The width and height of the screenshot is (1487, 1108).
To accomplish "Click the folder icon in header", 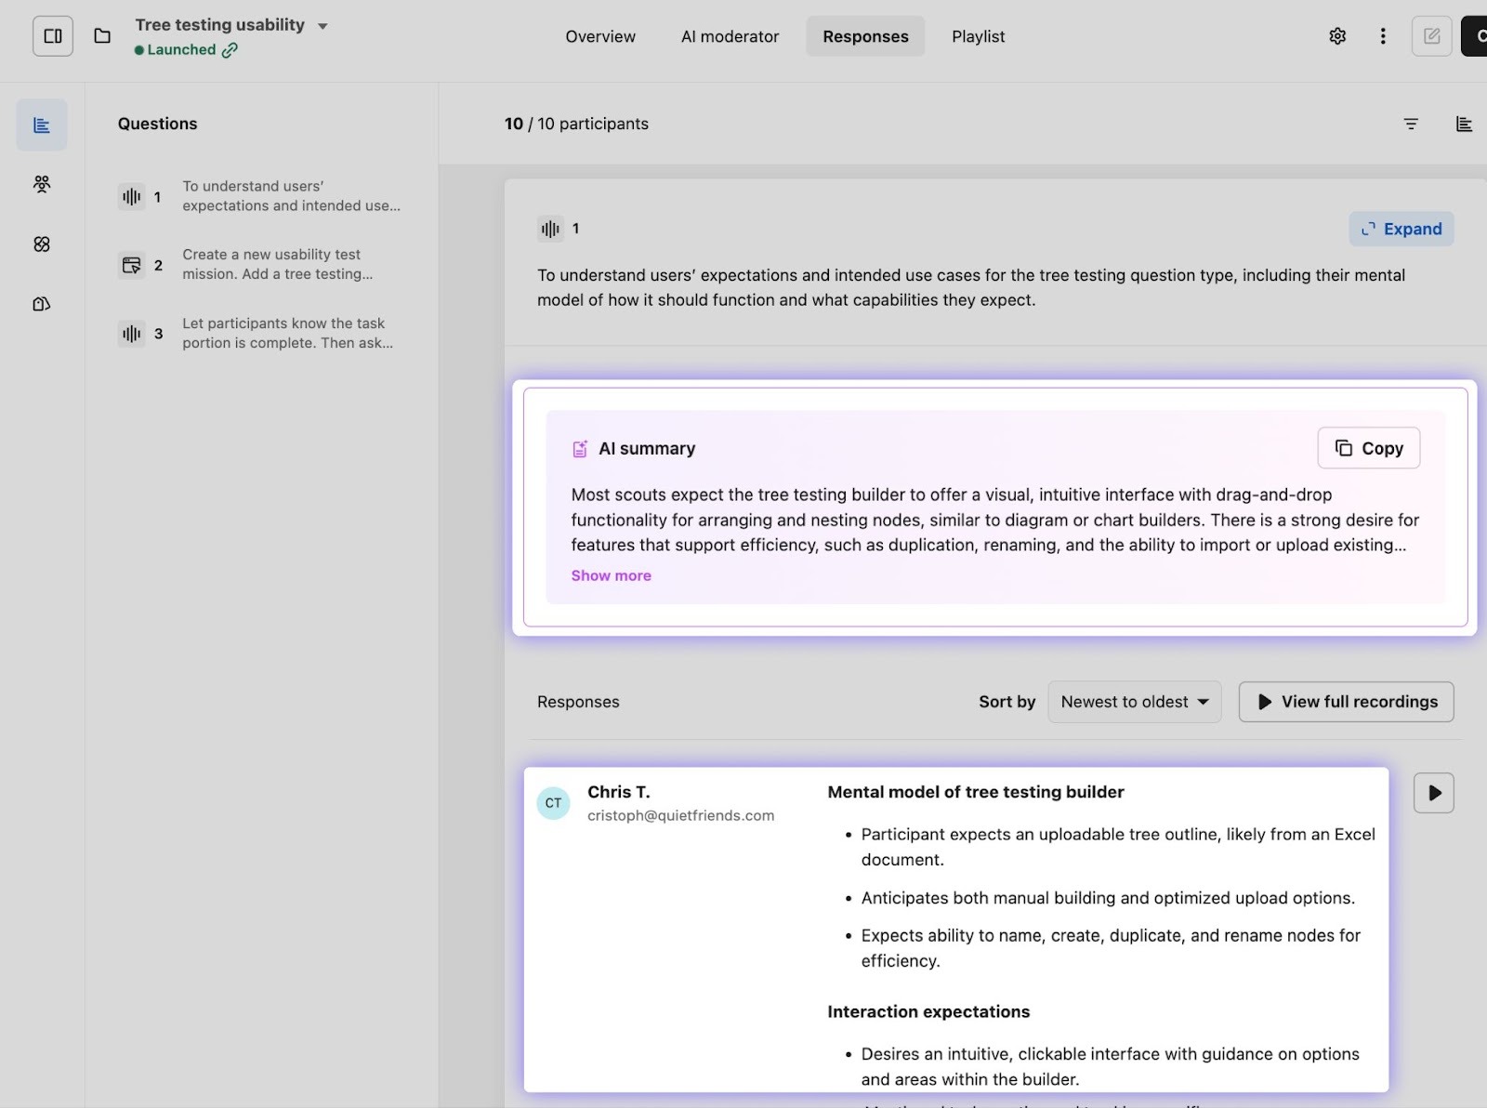I will coord(102,36).
